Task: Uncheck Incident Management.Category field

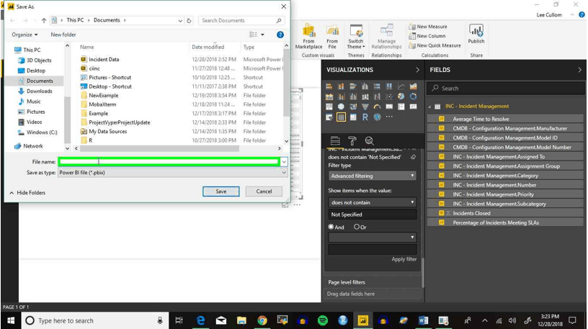Action: [x=442, y=176]
